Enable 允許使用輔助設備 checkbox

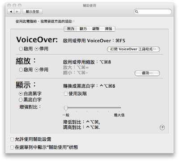12,140
